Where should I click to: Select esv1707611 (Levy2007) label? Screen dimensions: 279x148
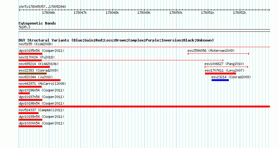coord(224,70)
